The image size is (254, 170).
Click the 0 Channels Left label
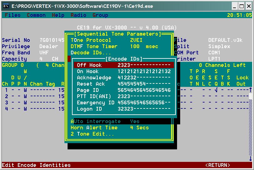tap(222, 65)
